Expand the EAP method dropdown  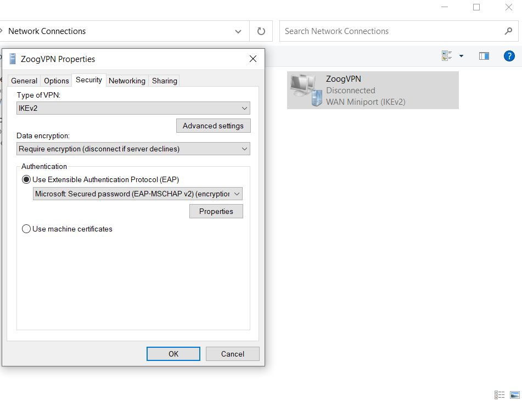137,194
